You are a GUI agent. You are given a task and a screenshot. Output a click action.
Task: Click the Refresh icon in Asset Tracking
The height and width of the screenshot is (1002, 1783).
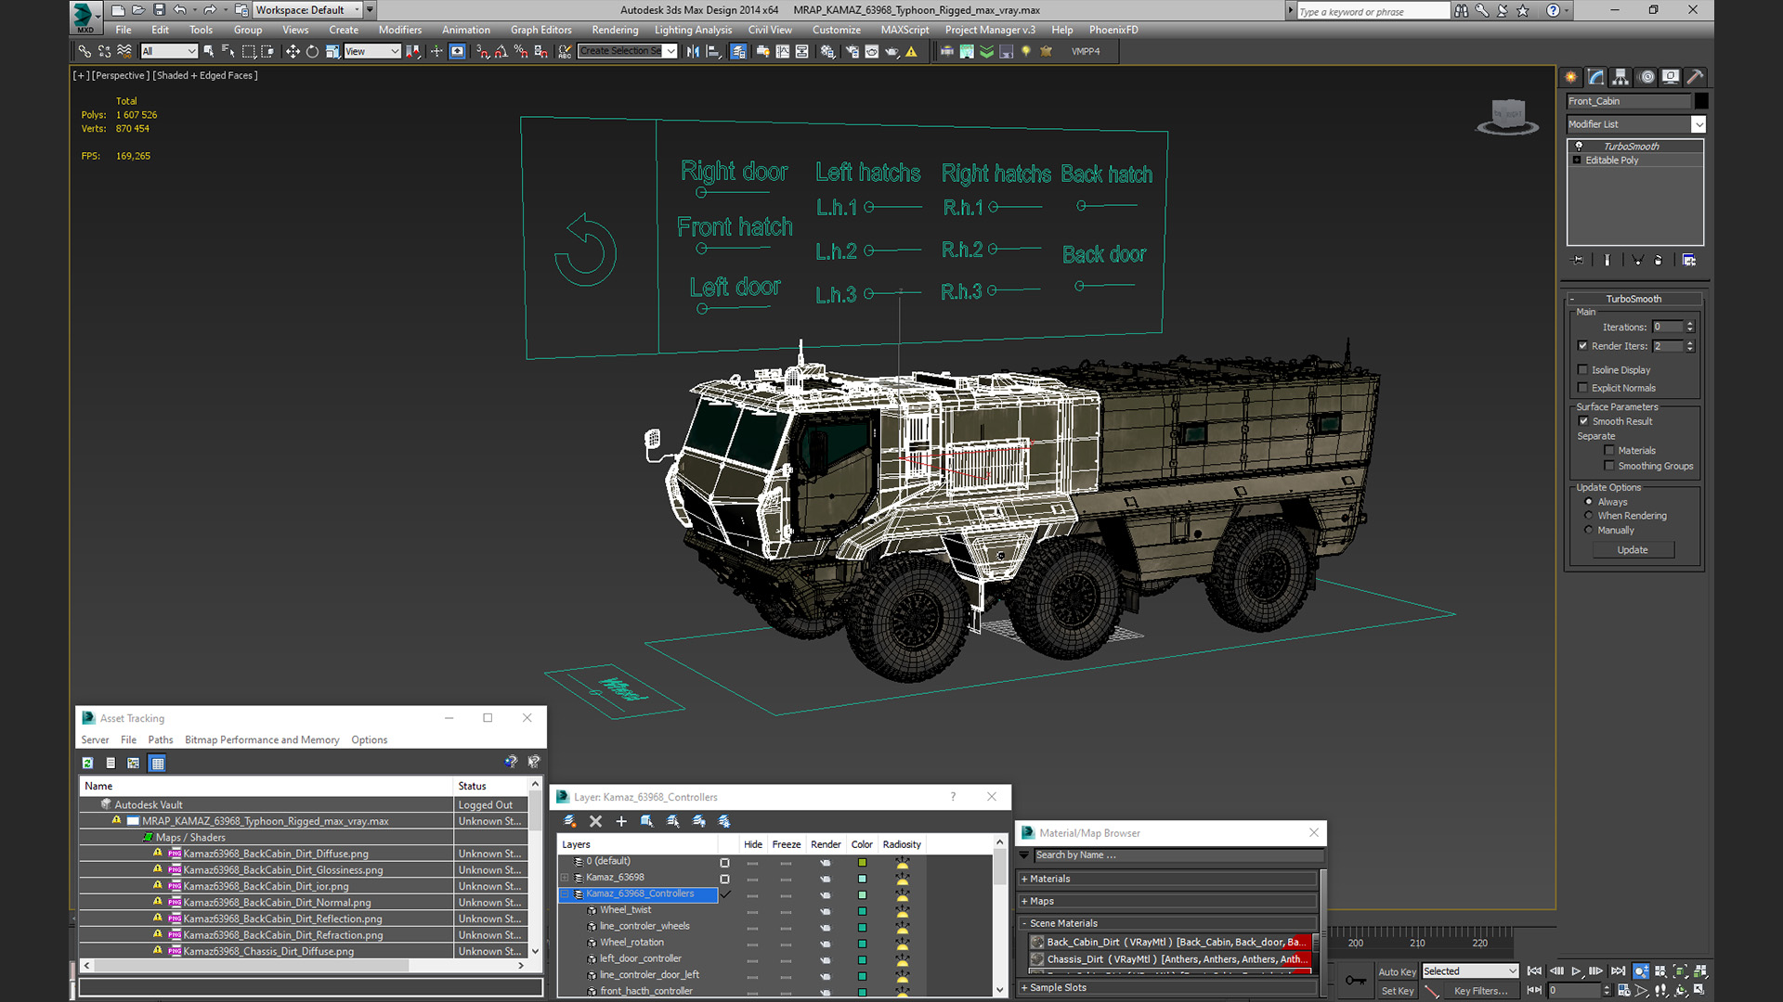[87, 763]
